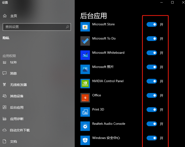This screenshot has height=147, width=185.
Task: Turn off Microsoft Store background toggle
Action: [152, 24]
